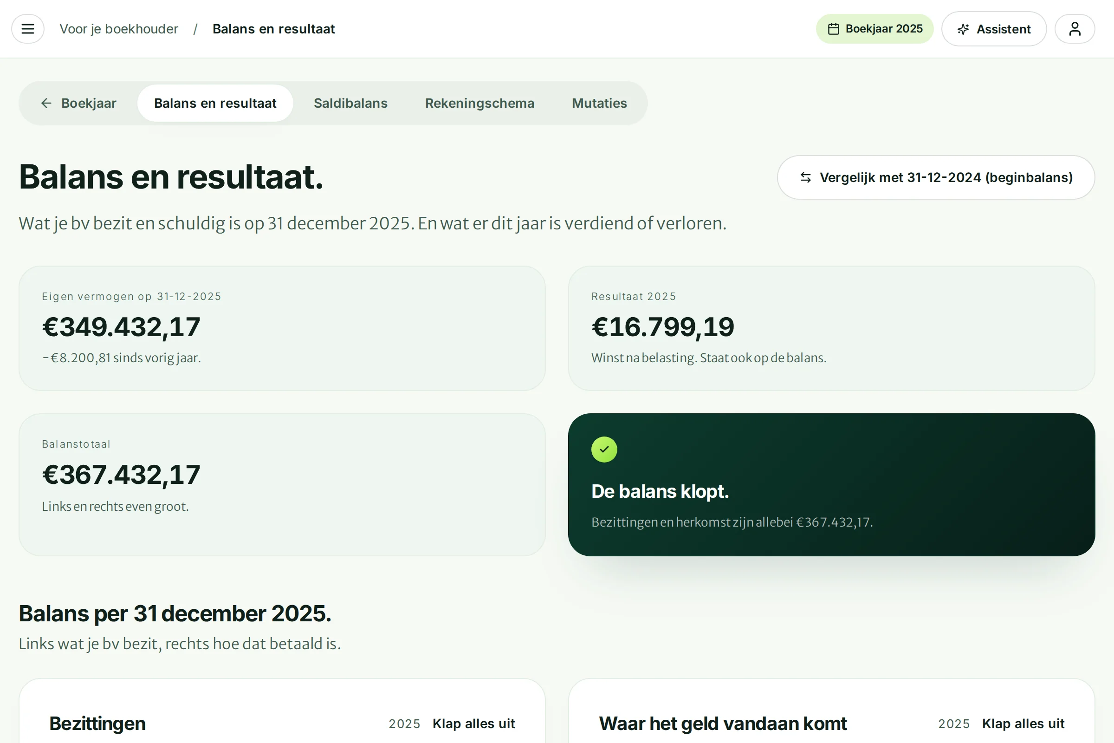This screenshot has width=1114, height=743.
Task: Click the Resultaat 2025 amount €16.799,19
Action: tap(663, 327)
